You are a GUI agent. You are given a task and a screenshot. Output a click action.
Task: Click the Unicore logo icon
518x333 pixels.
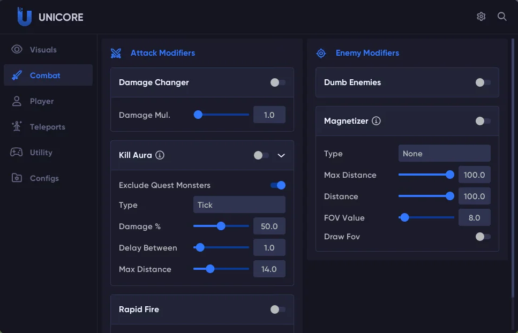pyautogui.click(x=24, y=17)
